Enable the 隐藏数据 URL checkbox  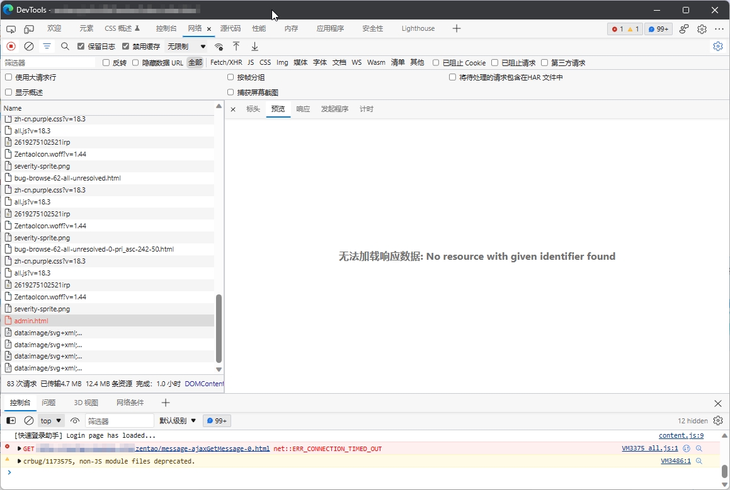(135, 63)
